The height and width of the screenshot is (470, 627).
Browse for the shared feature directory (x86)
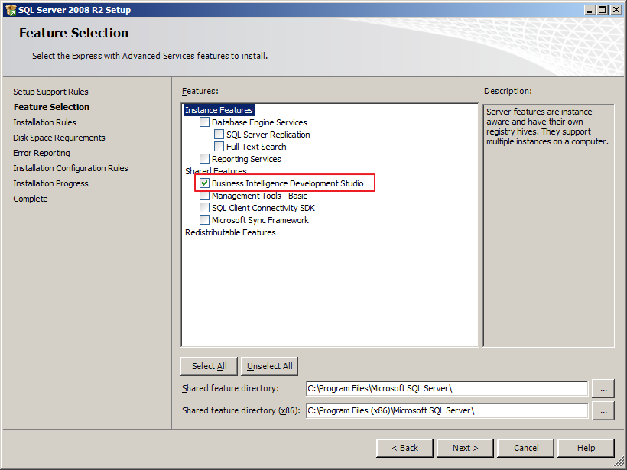(603, 411)
